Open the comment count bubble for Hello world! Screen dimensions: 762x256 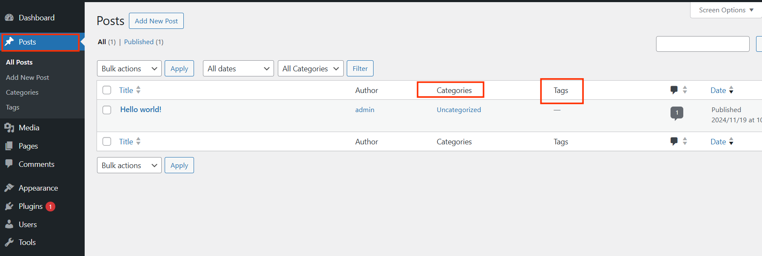(676, 113)
